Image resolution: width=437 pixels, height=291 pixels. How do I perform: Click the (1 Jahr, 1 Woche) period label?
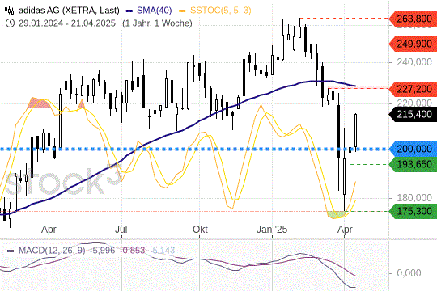tap(157, 23)
